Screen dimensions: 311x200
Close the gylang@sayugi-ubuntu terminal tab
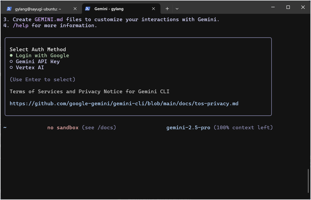click(75, 9)
